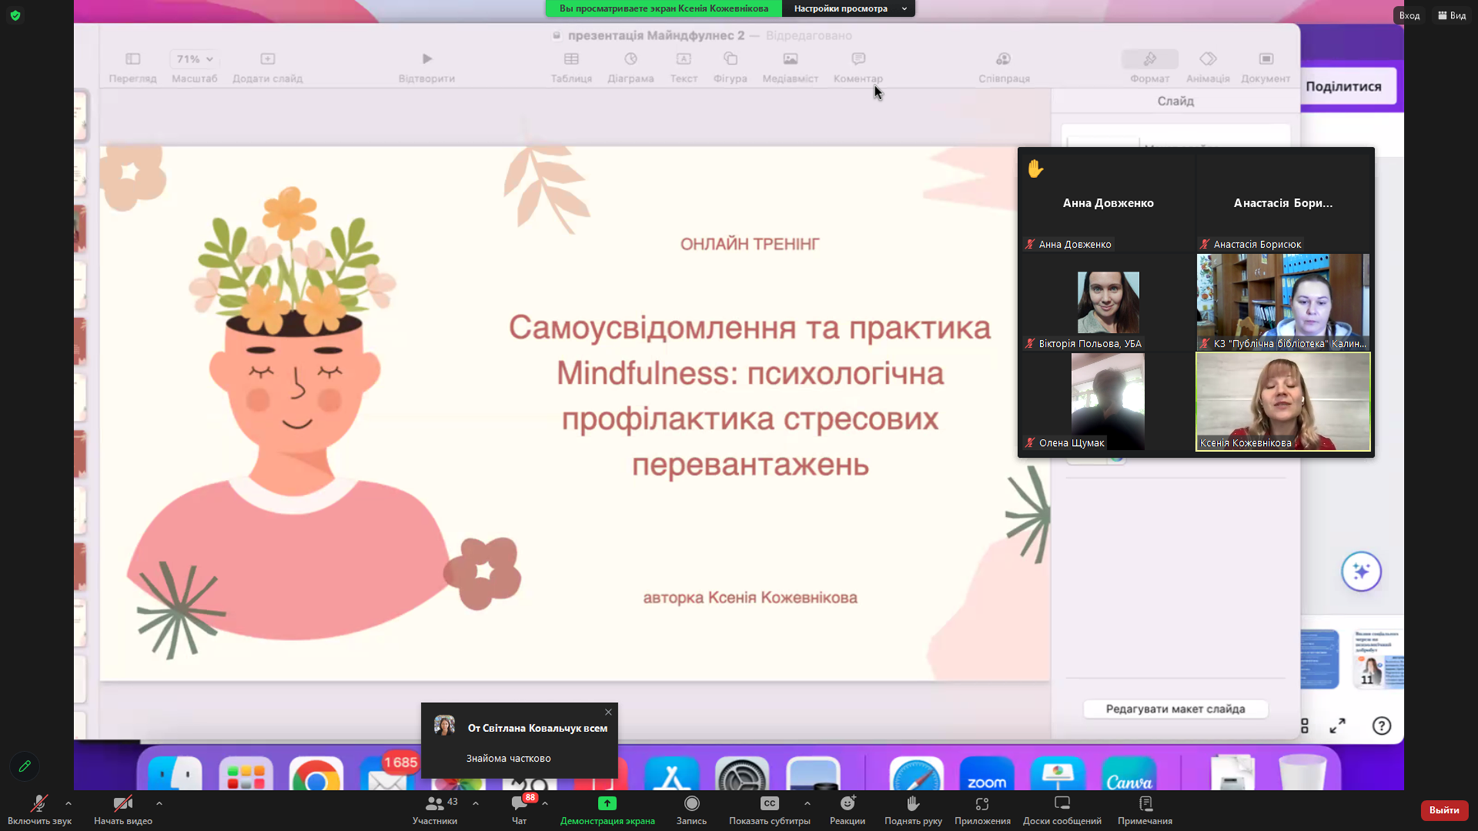Open Доски сообщений whiteboards
The width and height of the screenshot is (1478, 831).
tap(1062, 810)
